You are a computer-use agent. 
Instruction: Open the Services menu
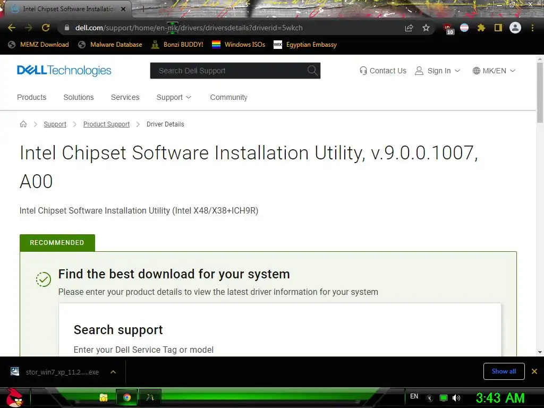pyautogui.click(x=125, y=97)
